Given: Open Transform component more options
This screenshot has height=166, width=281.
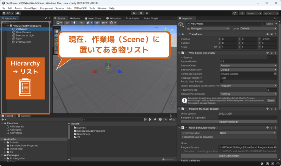Looking at the screenshot, I should pos(276,34).
